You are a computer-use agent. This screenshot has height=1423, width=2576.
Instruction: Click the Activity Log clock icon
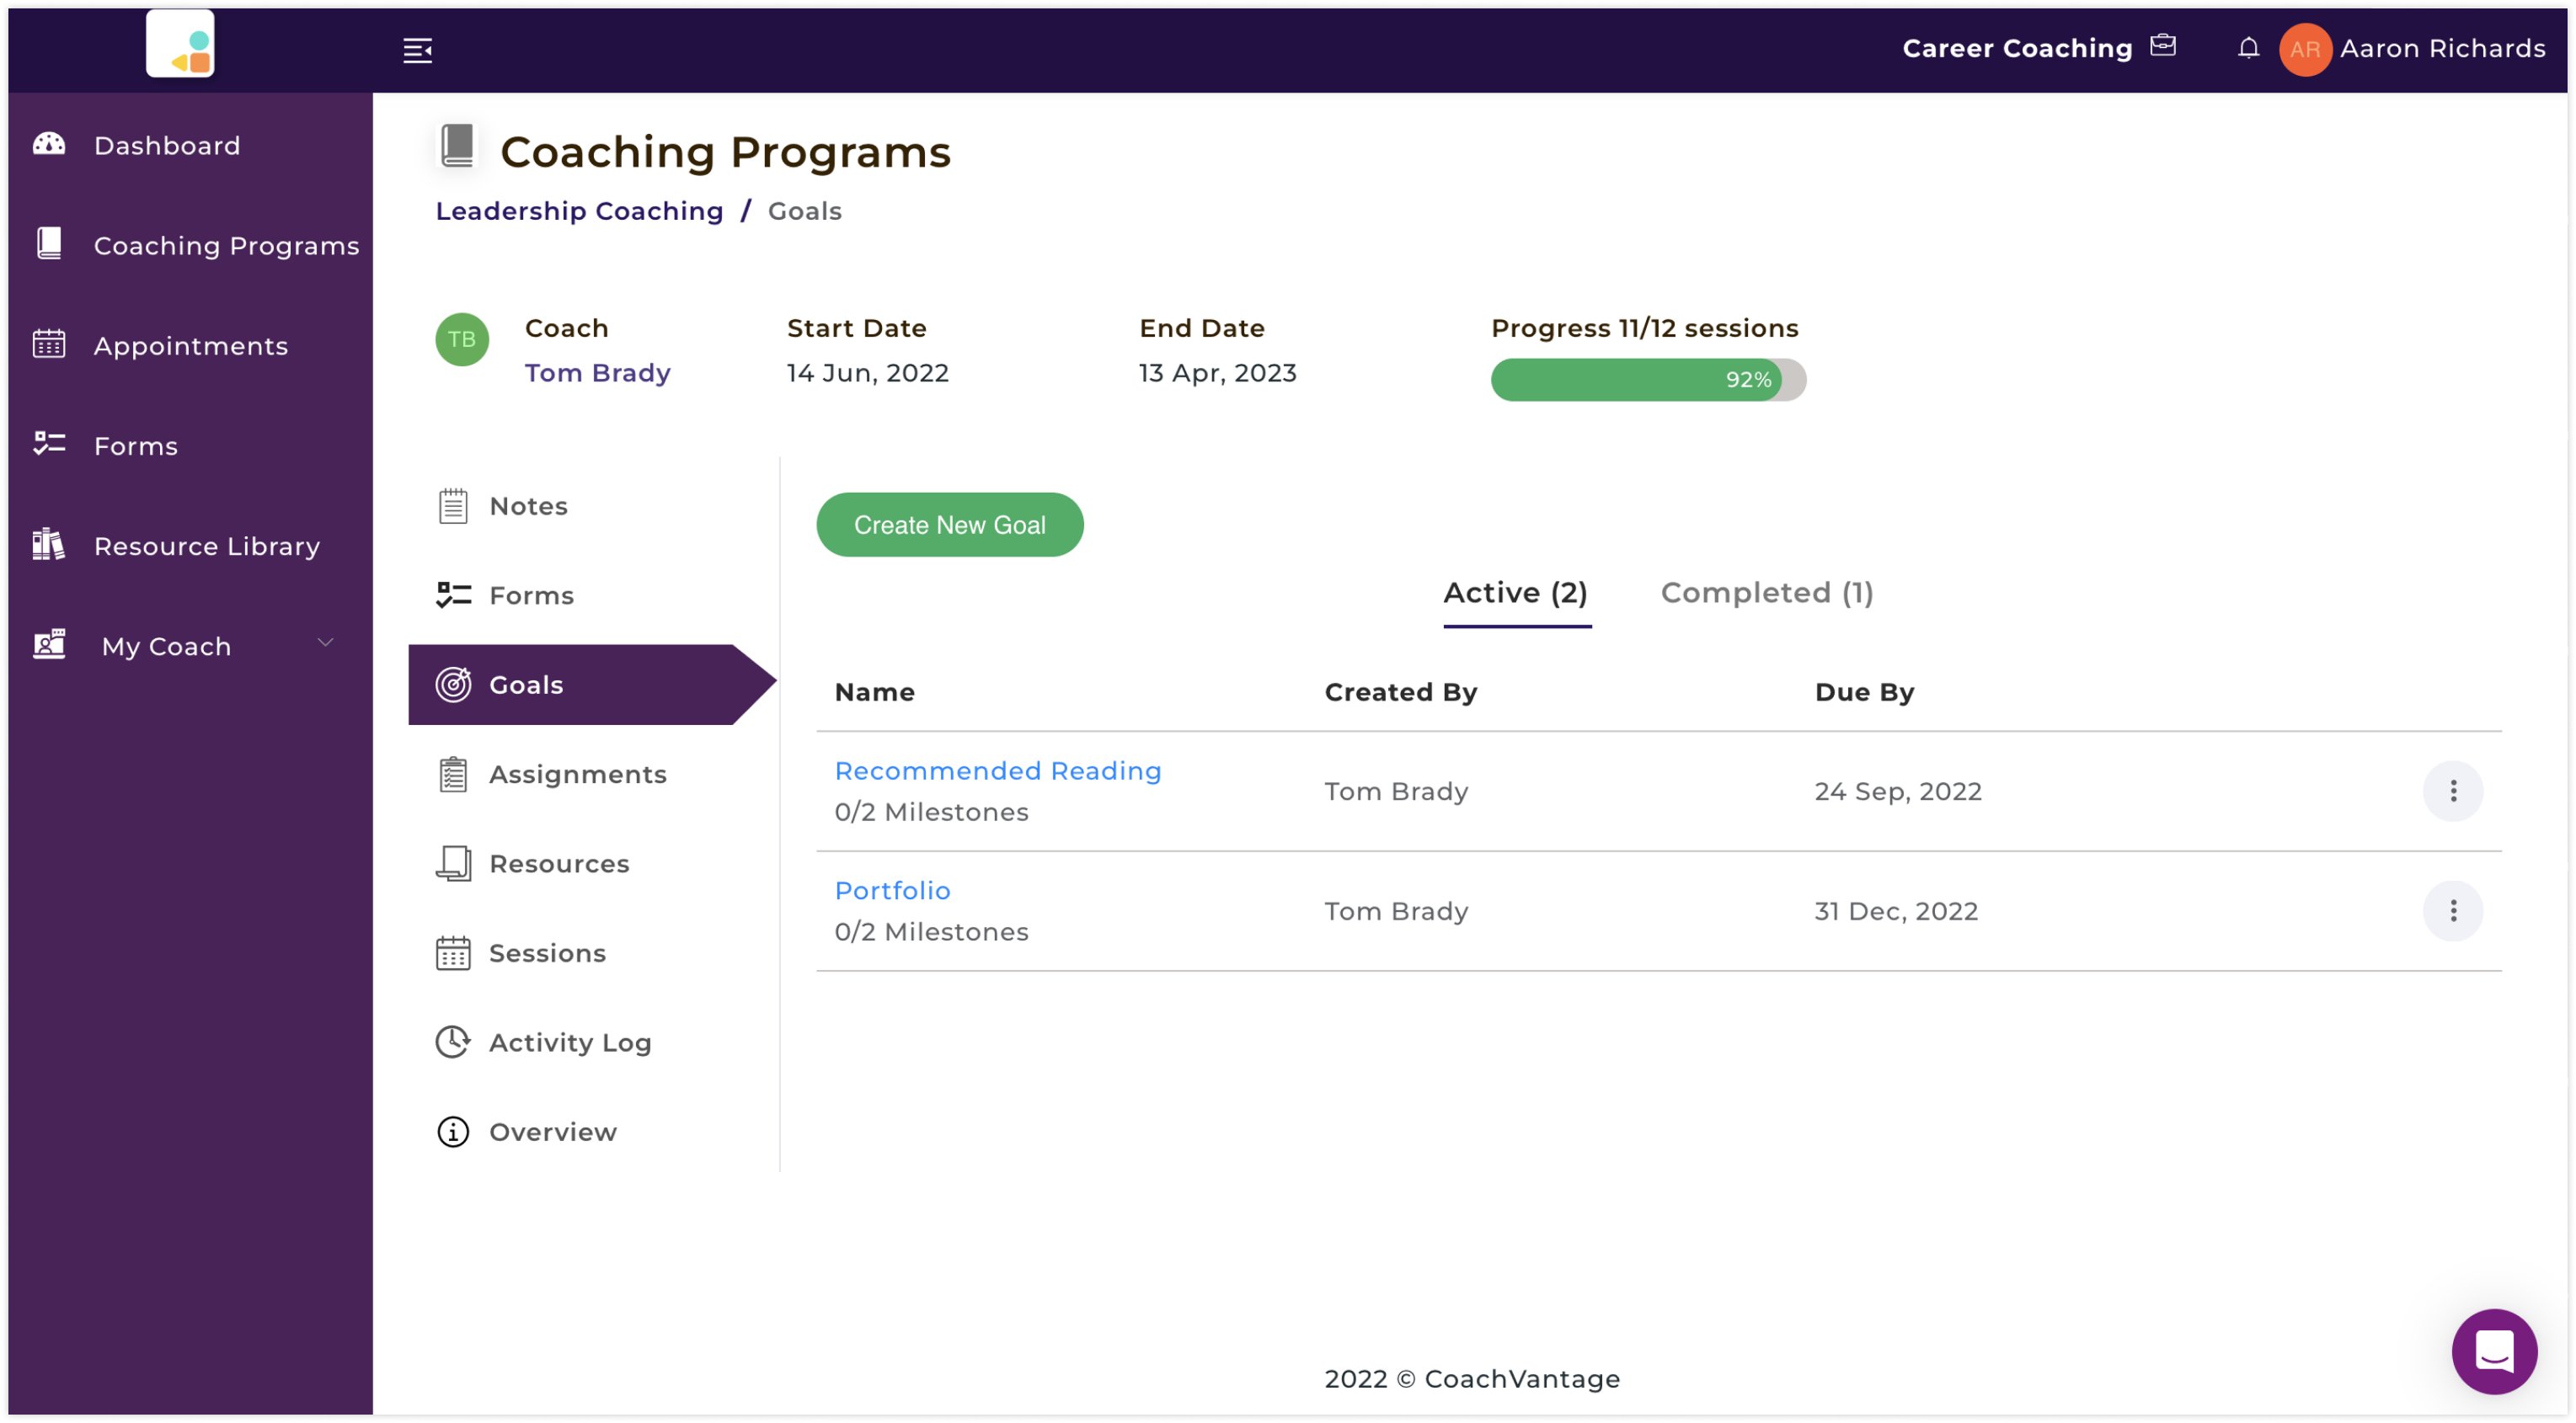pyautogui.click(x=453, y=1042)
